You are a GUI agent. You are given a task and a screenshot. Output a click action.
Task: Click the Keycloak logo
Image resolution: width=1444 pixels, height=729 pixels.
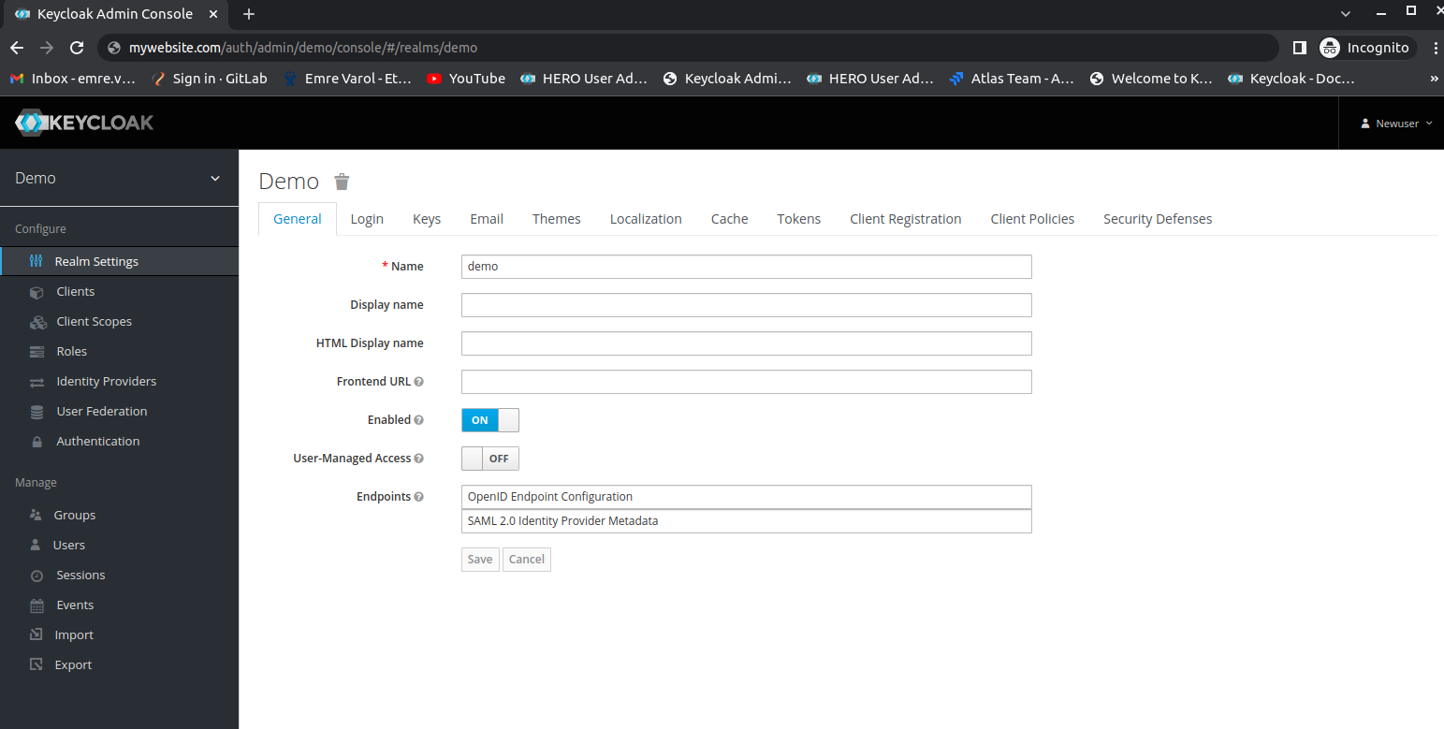(83, 122)
